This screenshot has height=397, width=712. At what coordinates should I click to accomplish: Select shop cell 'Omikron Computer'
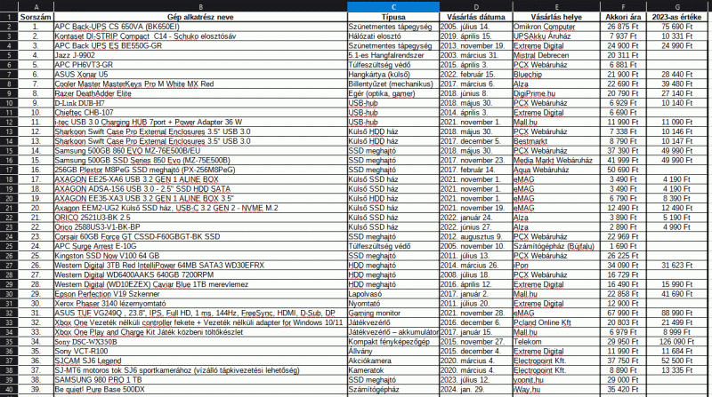556,27
